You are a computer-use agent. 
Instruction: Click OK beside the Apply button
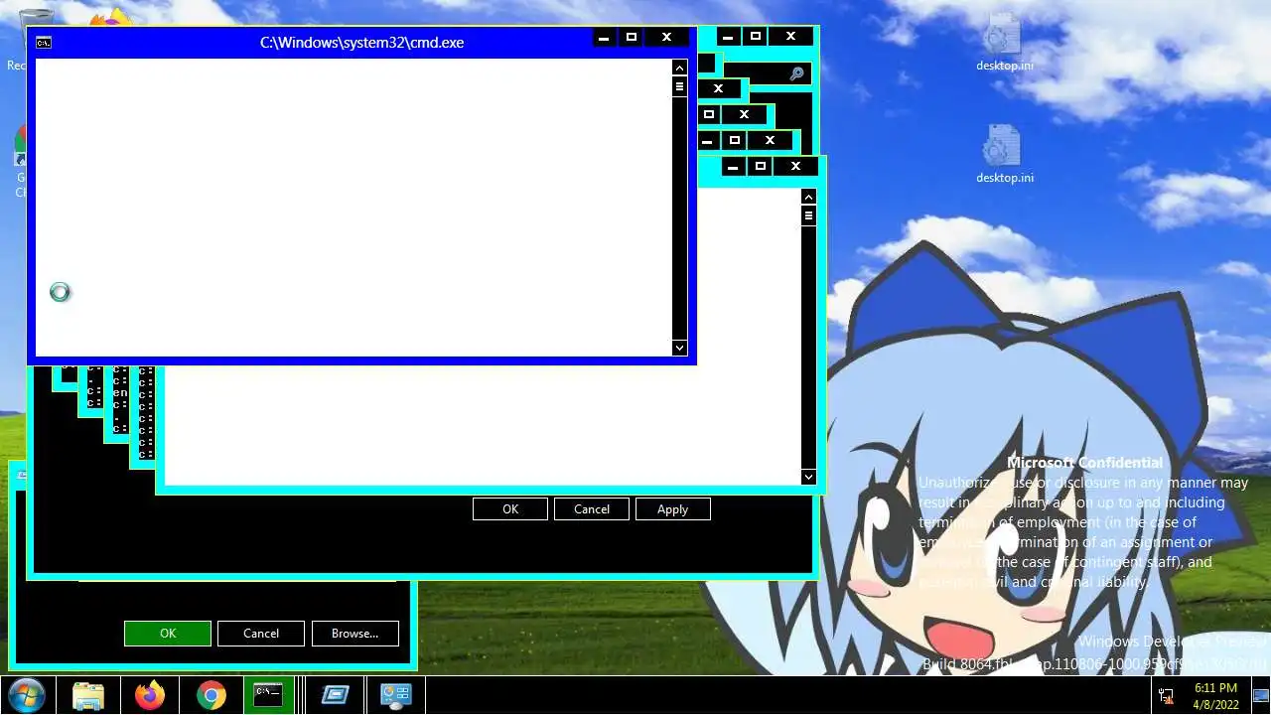(510, 508)
